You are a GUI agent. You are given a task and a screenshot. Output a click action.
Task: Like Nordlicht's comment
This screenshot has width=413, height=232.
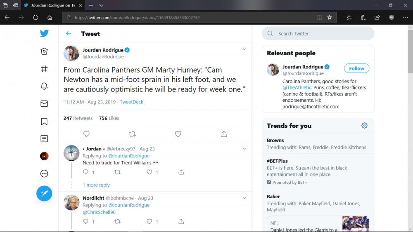(x=150, y=221)
